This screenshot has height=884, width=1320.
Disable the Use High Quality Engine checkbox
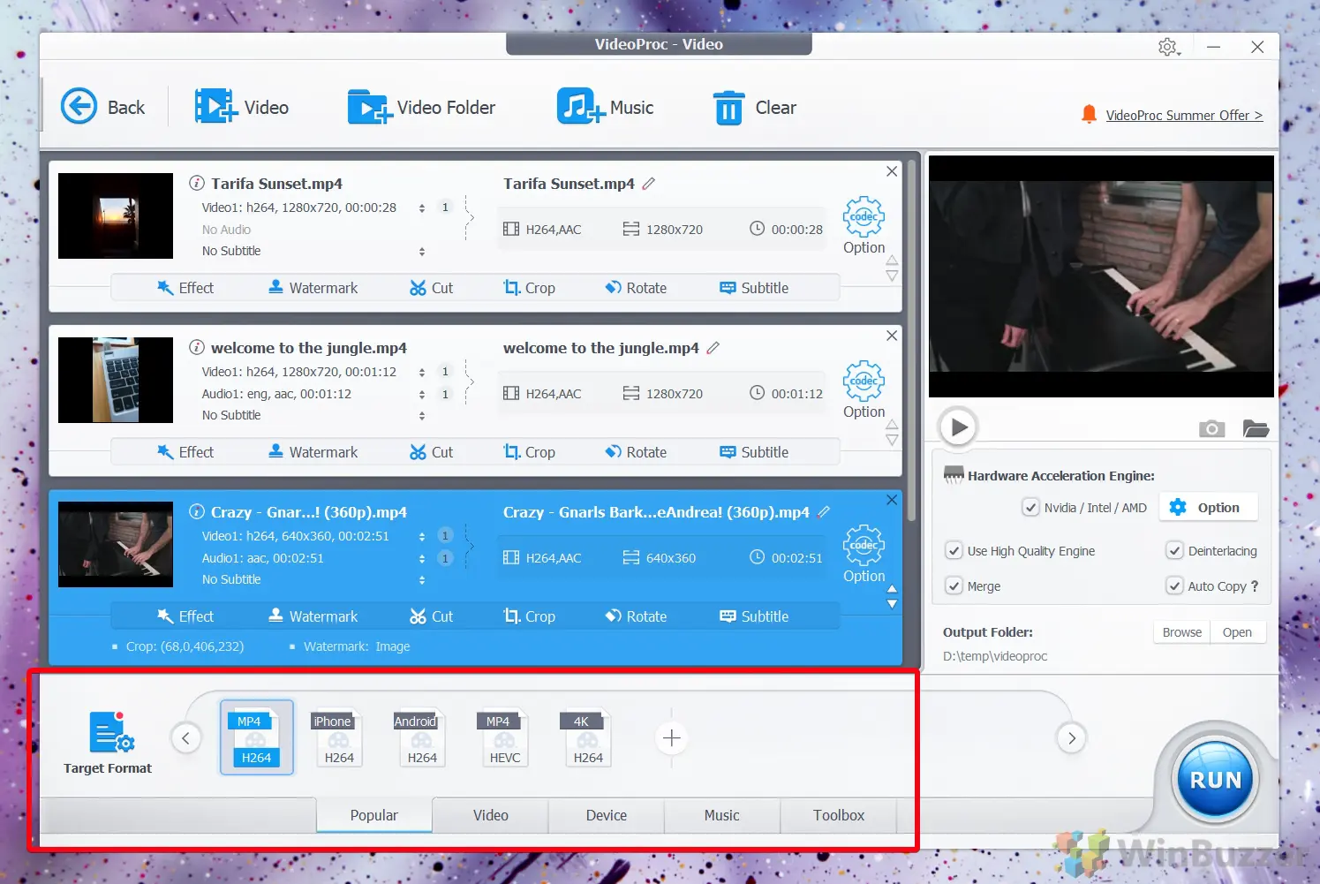[x=954, y=551]
